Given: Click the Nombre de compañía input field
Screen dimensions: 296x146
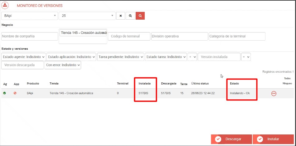Looking at the screenshot, I should coord(29,36).
